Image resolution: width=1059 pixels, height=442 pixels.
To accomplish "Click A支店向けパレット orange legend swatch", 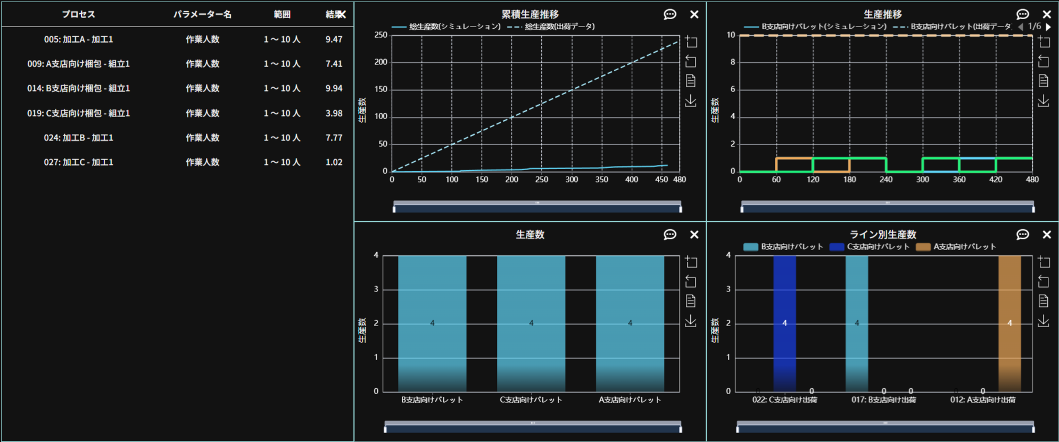I will click(923, 247).
